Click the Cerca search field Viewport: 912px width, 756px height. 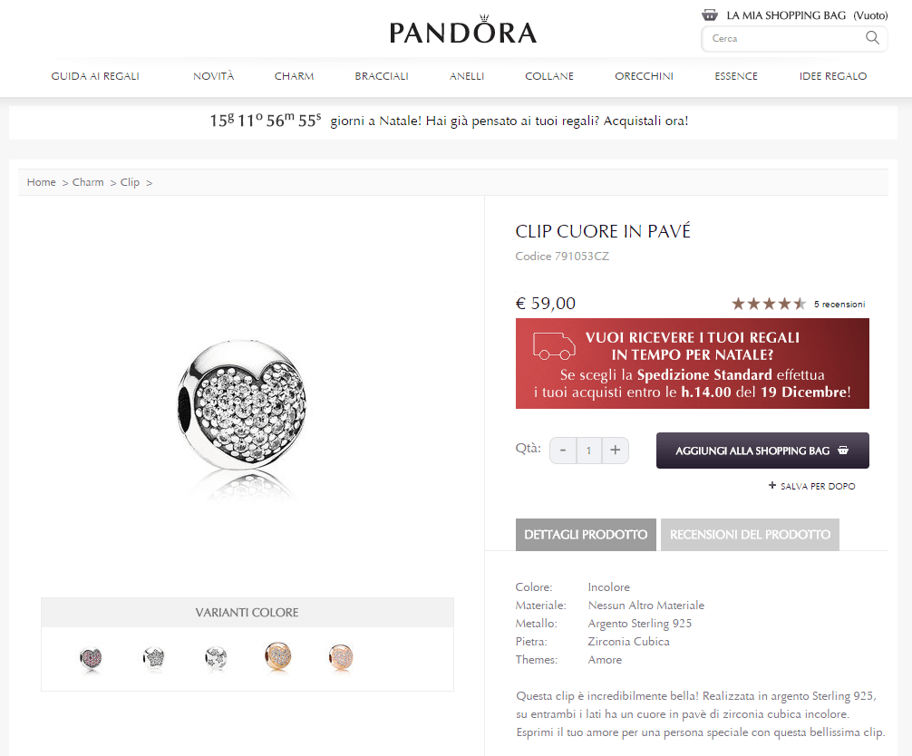784,38
